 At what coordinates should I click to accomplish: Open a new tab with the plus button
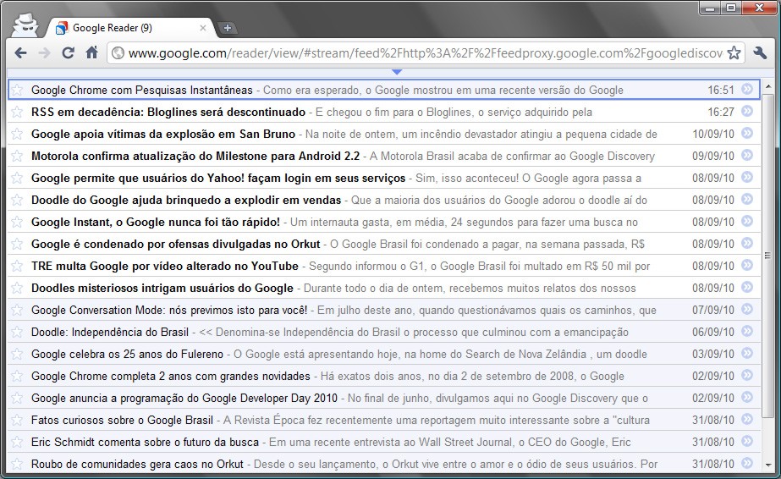(x=227, y=28)
